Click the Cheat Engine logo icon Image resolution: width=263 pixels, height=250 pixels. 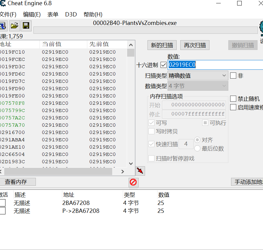tap(261, 28)
